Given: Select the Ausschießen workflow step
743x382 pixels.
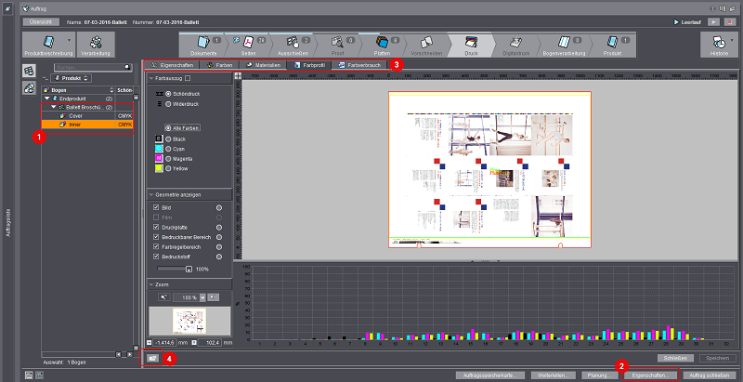Looking at the screenshot, I should [x=294, y=43].
